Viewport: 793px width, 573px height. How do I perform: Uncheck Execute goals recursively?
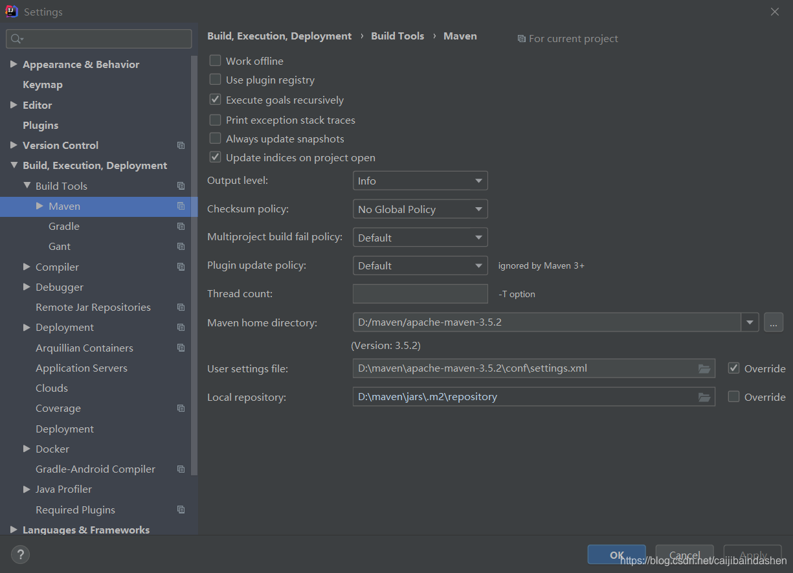215,100
